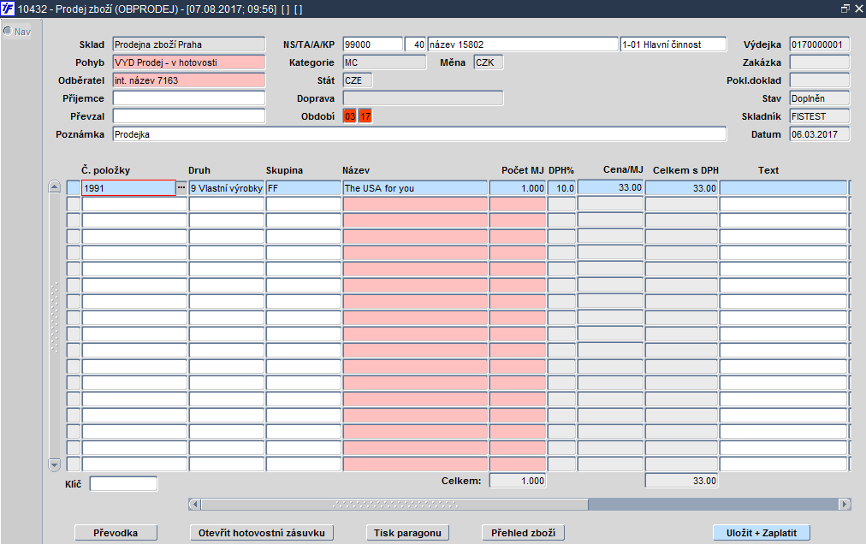866x544 pixels.
Task: Click the application logo icon in the title bar
Action: (8, 9)
